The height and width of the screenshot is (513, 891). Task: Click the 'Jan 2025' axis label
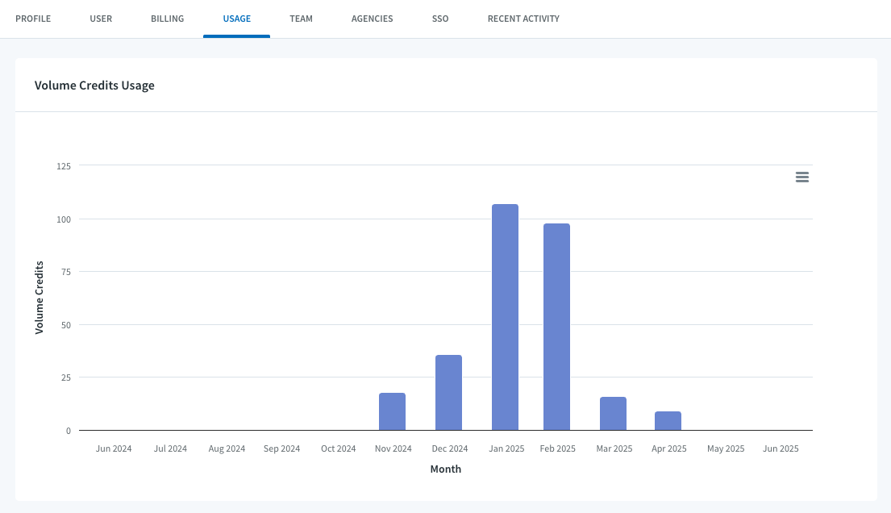tap(506, 448)
